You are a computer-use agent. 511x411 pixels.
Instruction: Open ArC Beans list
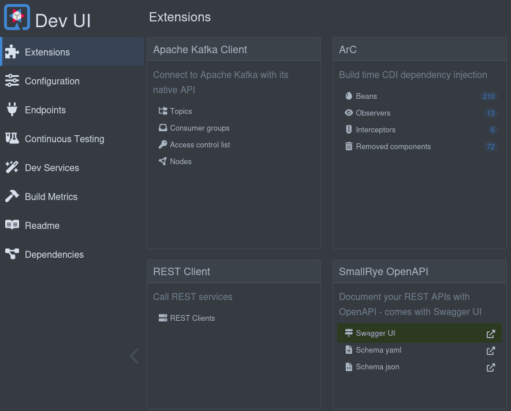(x=366, y=96)
